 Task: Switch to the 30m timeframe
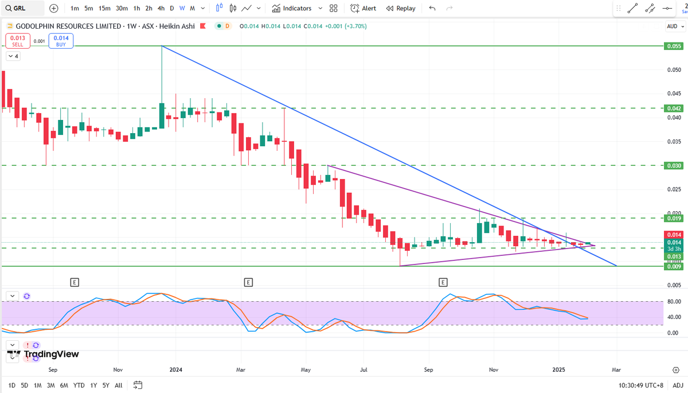point(122,9)
